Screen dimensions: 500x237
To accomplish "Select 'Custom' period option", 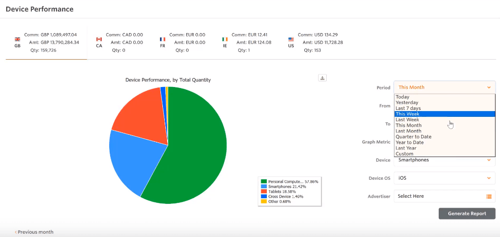I will point(404,154).
